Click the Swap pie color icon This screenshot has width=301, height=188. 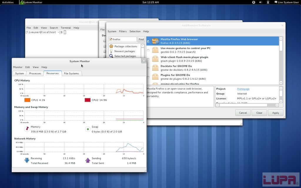(88, 129)
